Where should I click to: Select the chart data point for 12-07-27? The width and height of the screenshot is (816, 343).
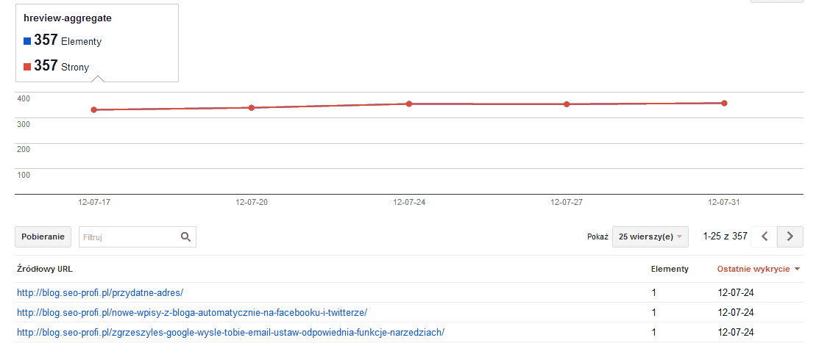(x=567, y=104)
